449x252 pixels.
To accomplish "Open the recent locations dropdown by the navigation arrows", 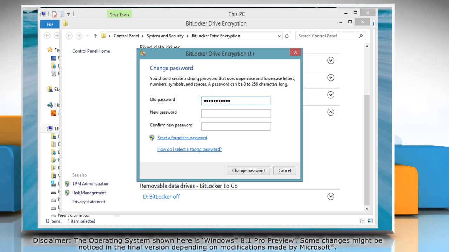I will (x=87, y=36).
